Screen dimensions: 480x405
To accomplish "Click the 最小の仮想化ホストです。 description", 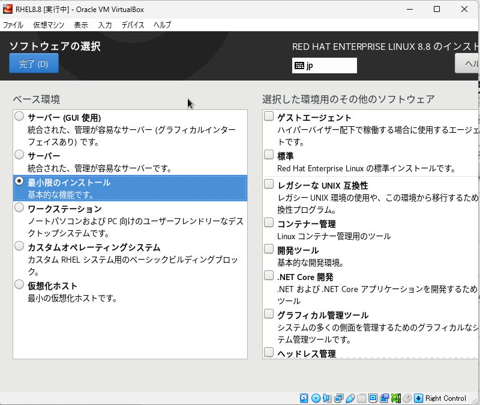I will point(73,298).
